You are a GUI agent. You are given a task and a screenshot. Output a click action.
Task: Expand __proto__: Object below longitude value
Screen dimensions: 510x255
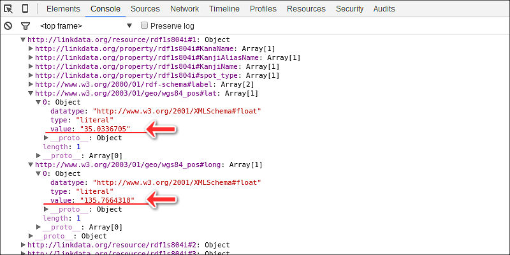point(46,209)
